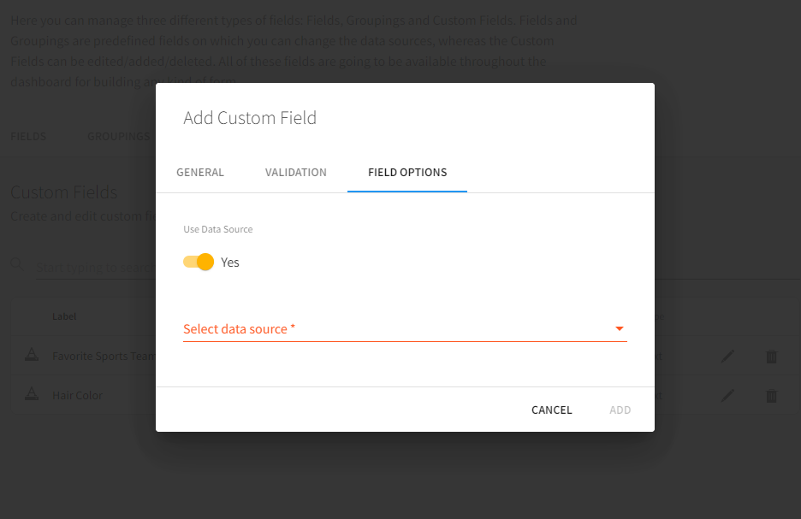The width and height of the screenshot is (801, 519).
Task: Switch to the General tab
Action: click(200, 173)
